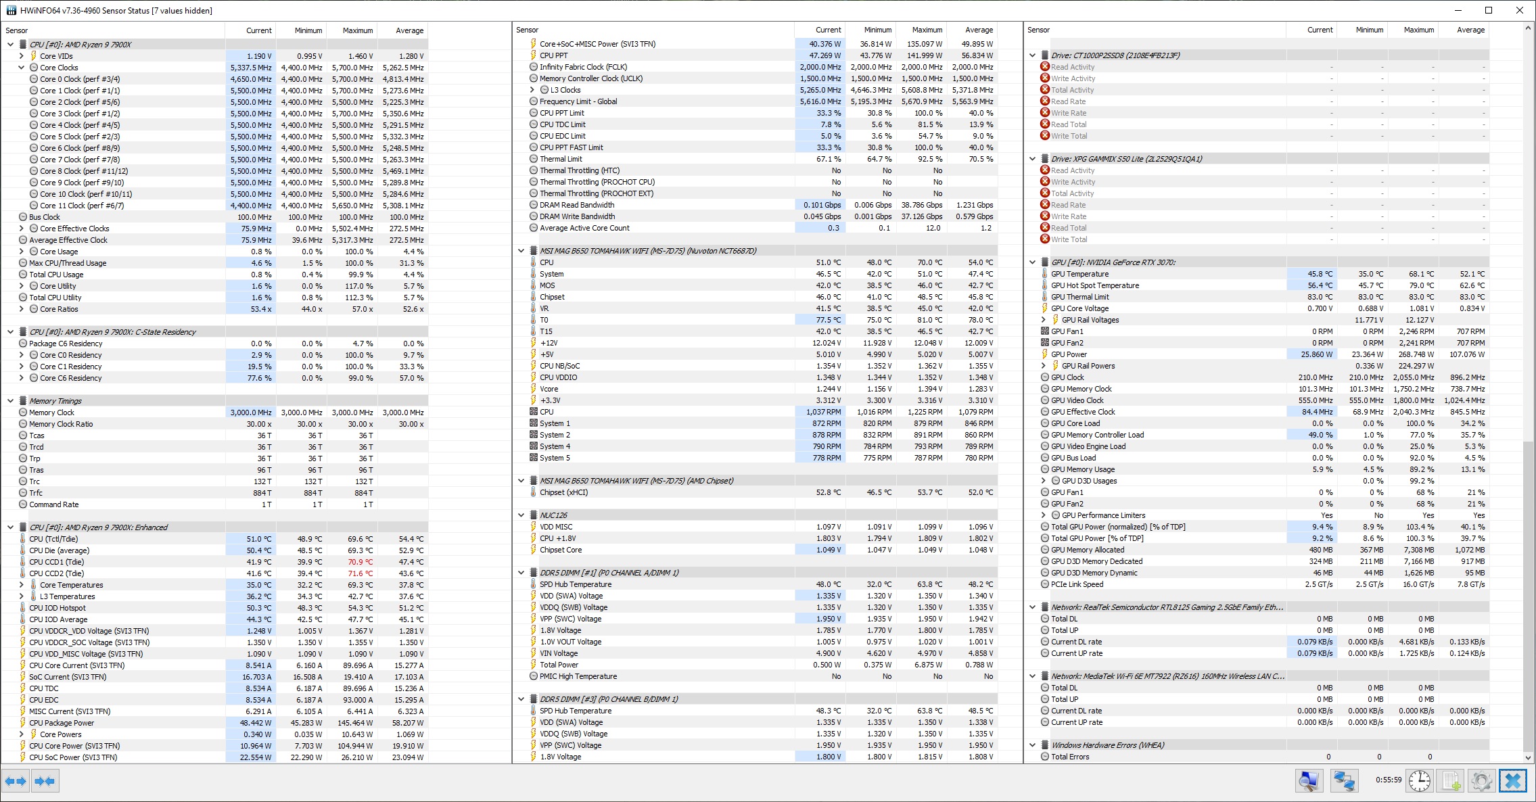Expand the Core VIDs row
This screenshot has height=802, width=1536.
(x=22, y=56)
